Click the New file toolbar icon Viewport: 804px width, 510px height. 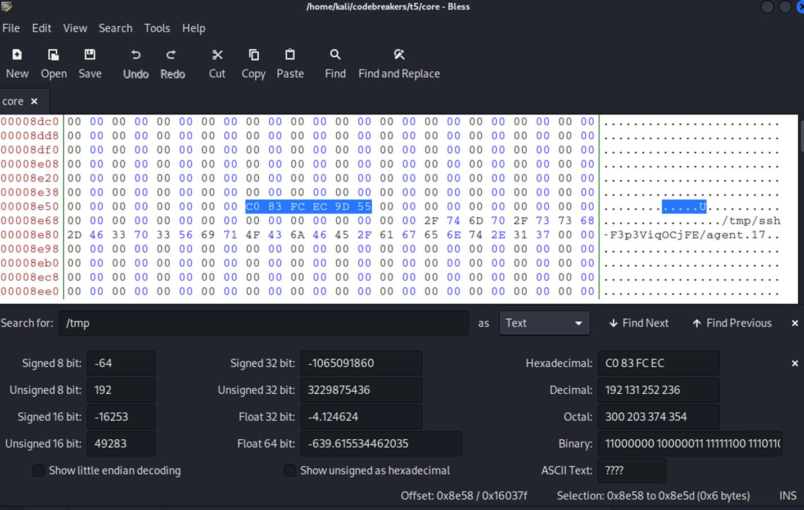tap(17, 55)
